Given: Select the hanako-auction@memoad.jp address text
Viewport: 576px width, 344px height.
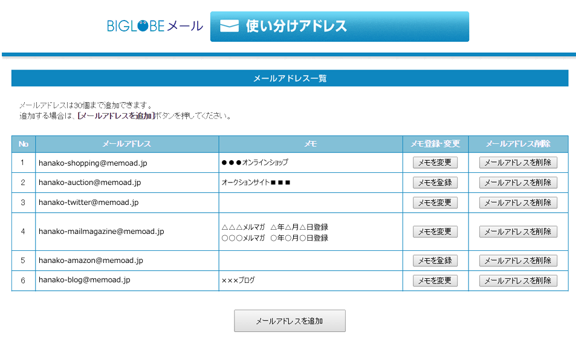Looking at the screenshot, I should click(x=89, y=183).
